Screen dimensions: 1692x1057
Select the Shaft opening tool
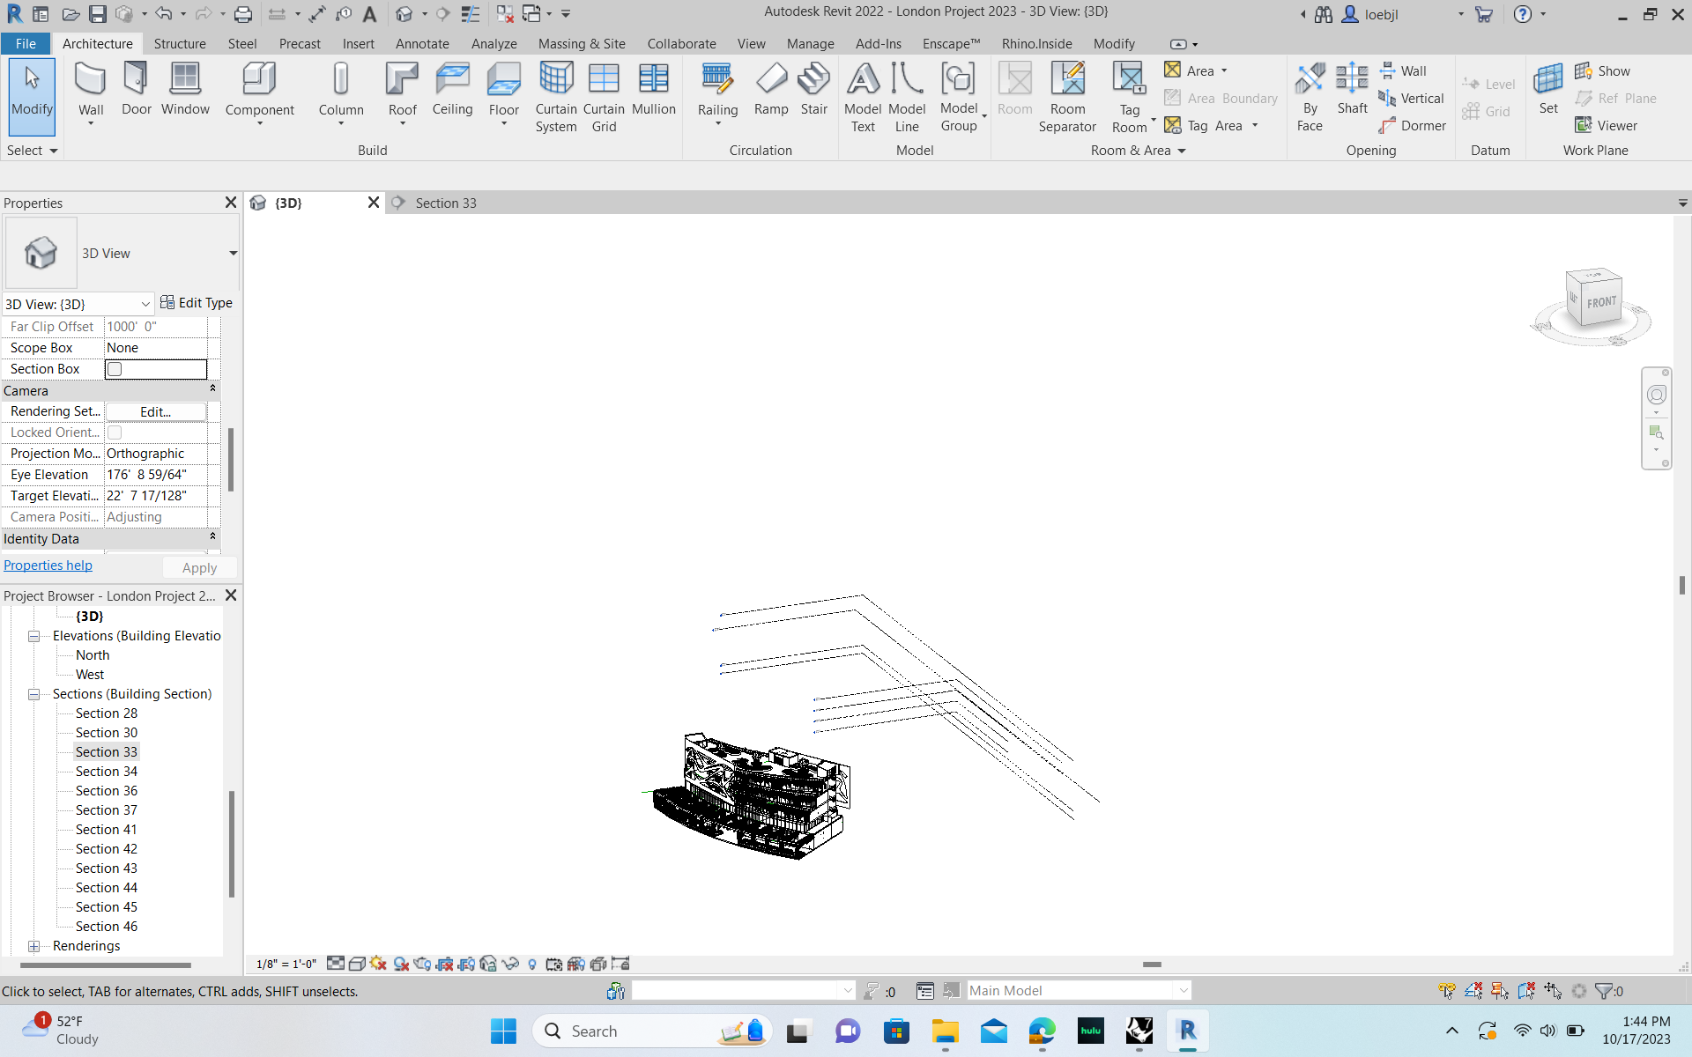pyautogui.click(x=1352, y=90)
